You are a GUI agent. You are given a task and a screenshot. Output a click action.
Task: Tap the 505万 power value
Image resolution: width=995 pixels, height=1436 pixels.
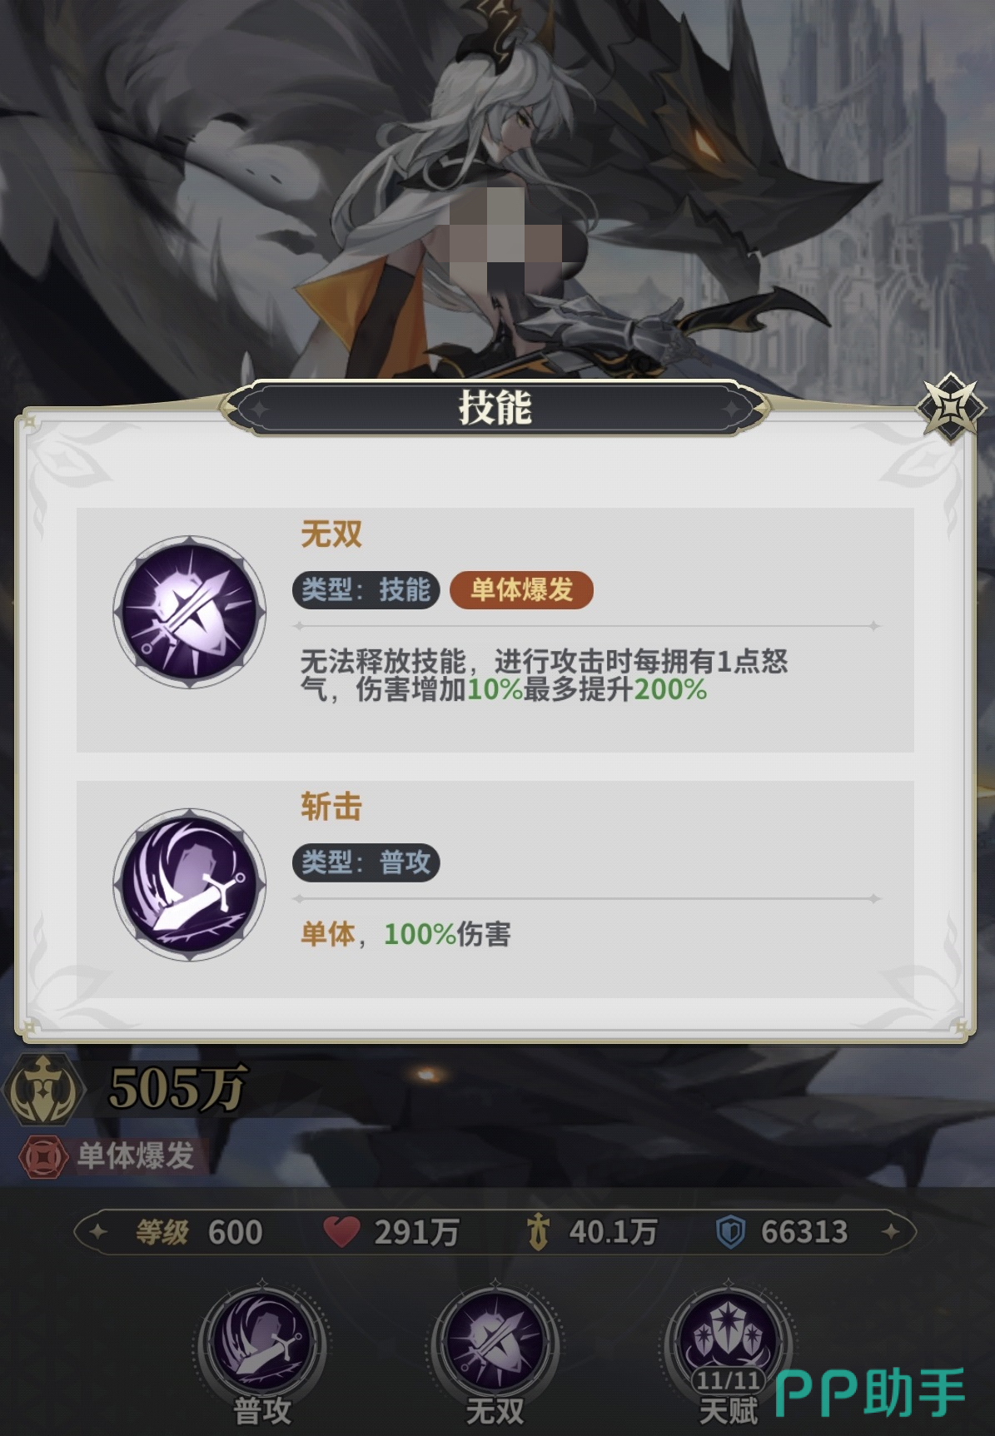tap(177, 1088)
